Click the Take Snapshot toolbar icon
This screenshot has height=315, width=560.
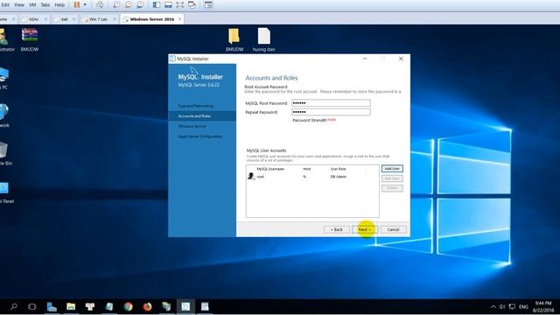click(x=116, y=4)
